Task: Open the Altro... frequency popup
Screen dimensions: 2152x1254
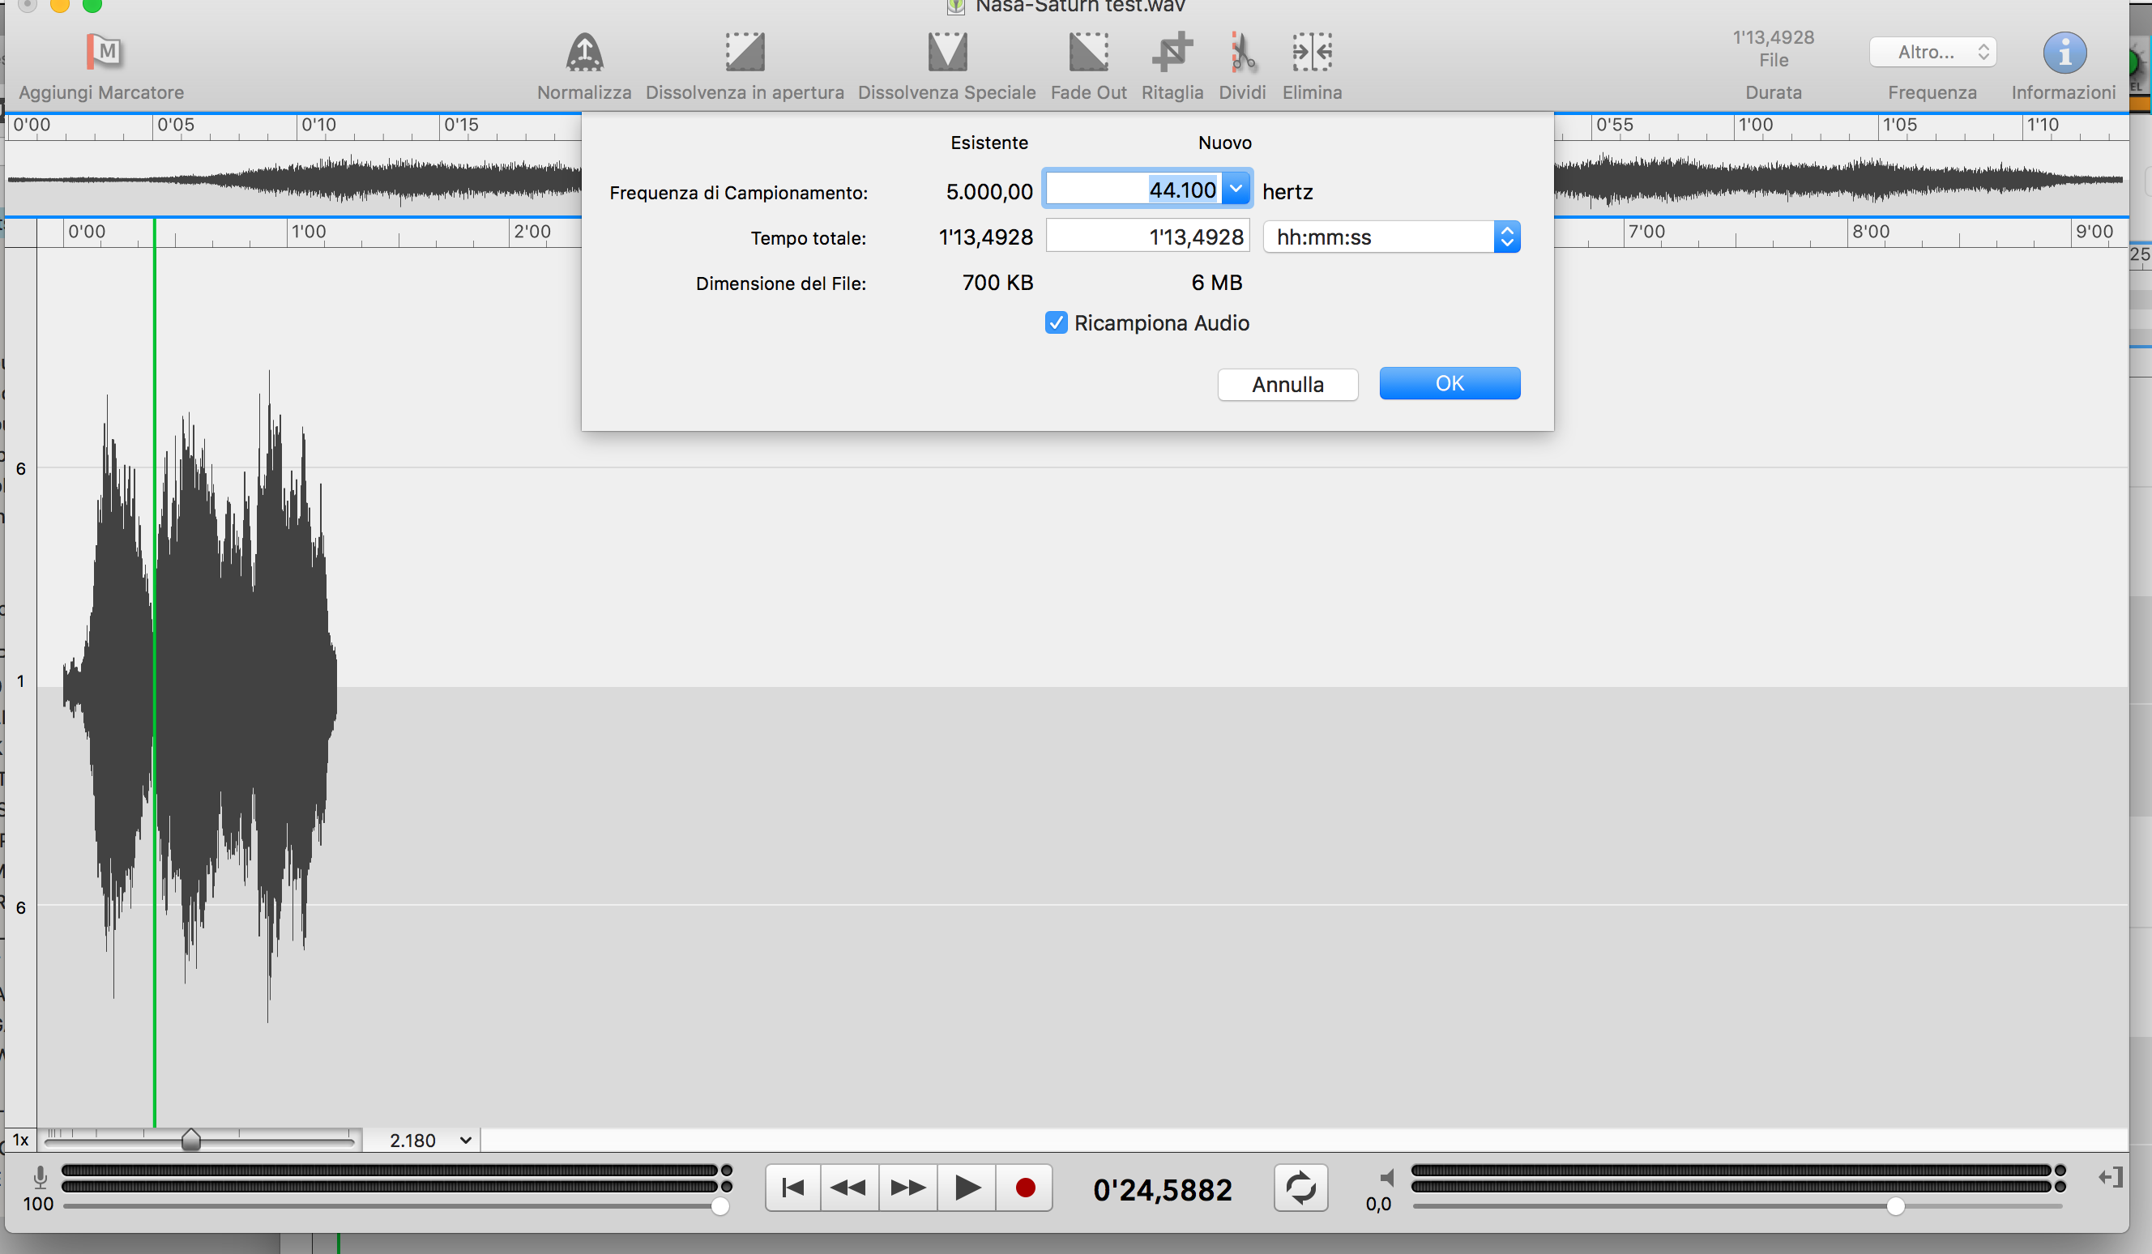Action: [1932, 52]
